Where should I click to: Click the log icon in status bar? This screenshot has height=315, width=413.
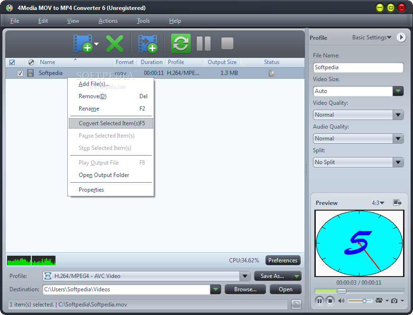(x=296, y=305)
